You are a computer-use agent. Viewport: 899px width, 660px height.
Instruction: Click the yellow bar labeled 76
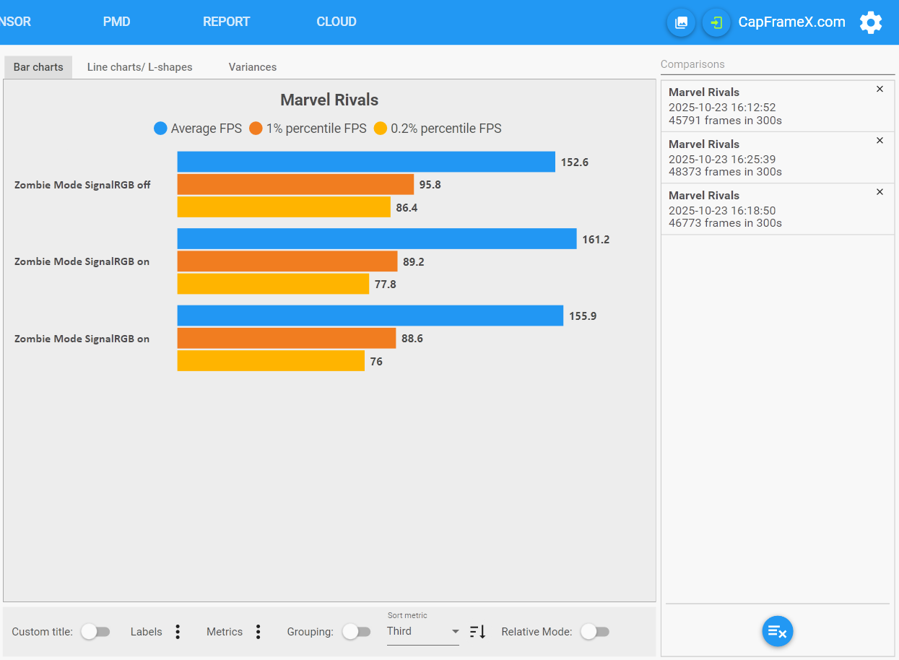point(271,361)
